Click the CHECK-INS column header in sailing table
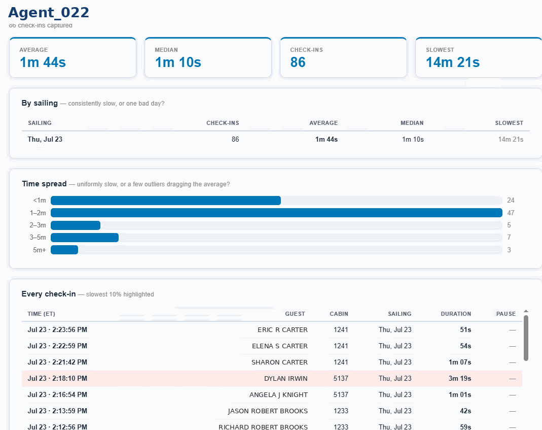The height and width of the screenshot is (430, 542). (223, 123)
